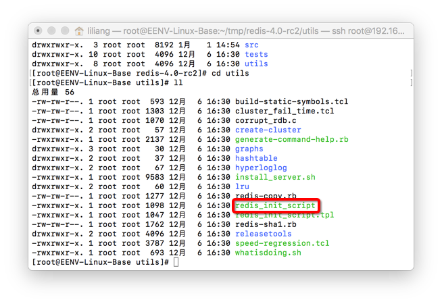Click install_server.sh file name
The width and height of the screenshot is (442, 304).
tap(275, 177)
